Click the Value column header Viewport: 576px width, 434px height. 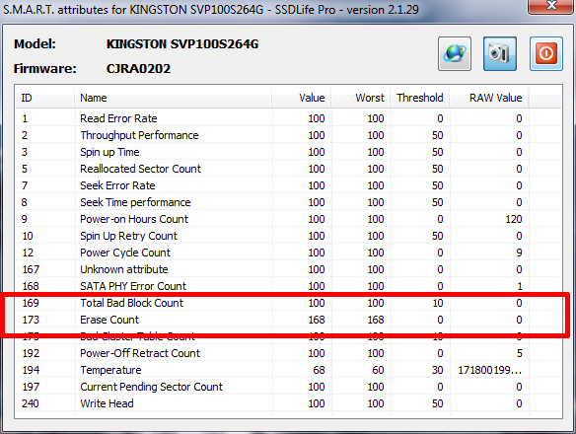(301, 98)
